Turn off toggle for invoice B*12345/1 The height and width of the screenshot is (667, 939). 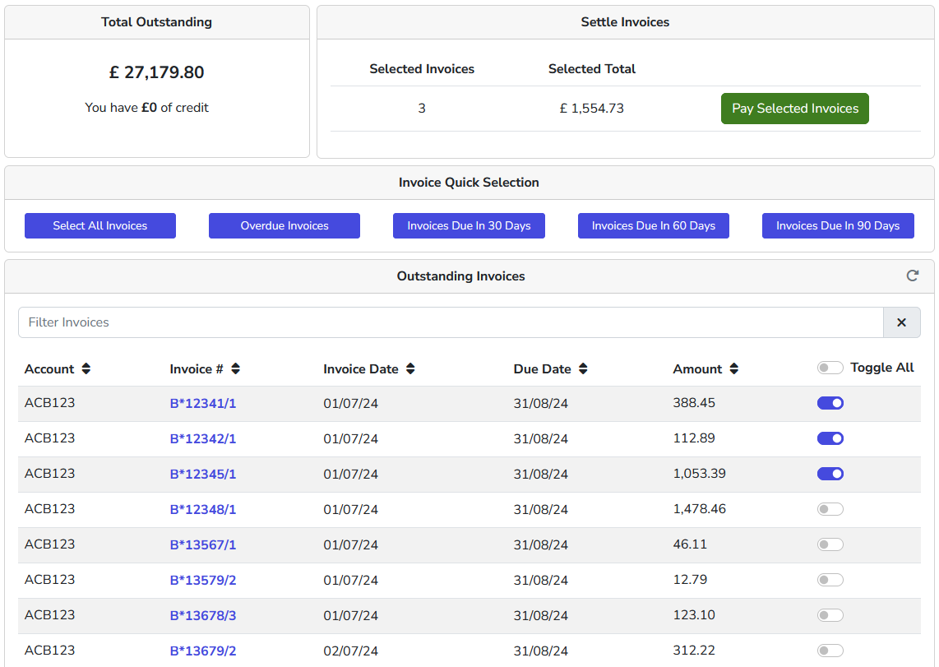830,474
